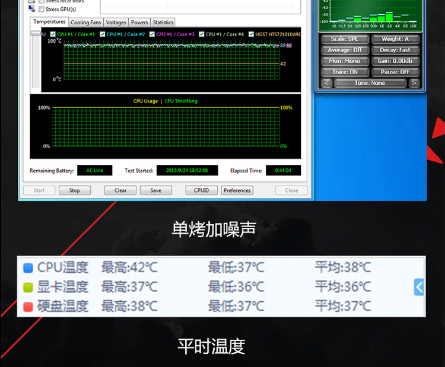
Task: Toggle the CPU #1 / Core #2 checkbox
Action: (x=103, y=34)
